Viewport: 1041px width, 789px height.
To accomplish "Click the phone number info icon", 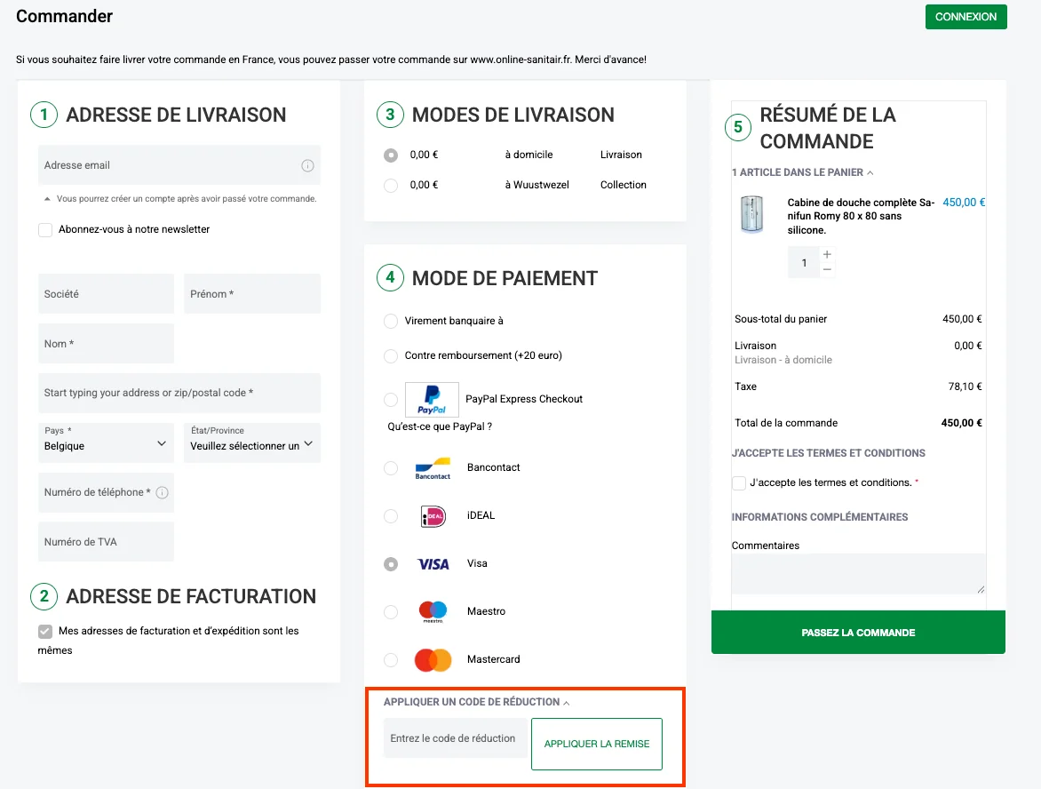I will click(x=163, y=492).
